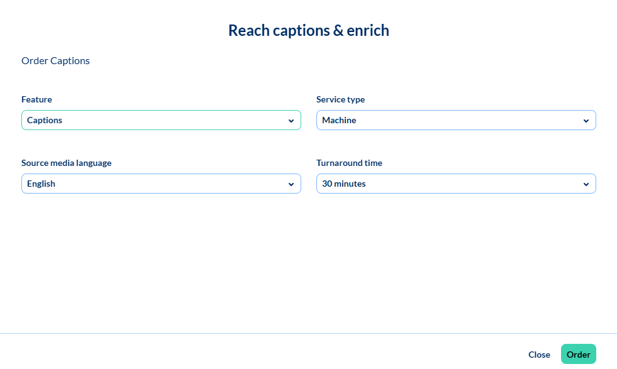
Task: Click the Feature dropdown chevron arrow
Action: click(291, 121)
